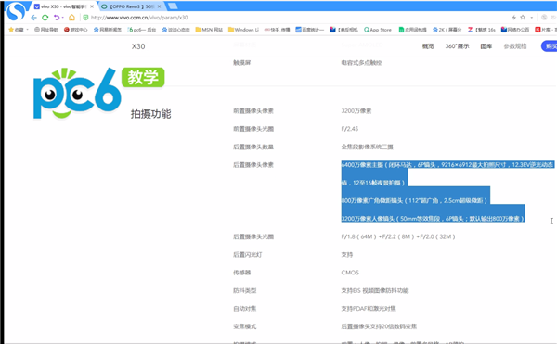The height and width of the screenshot is (344, 557).
Task: Bookmark the page with the star icon
Action: coord(523,17)
